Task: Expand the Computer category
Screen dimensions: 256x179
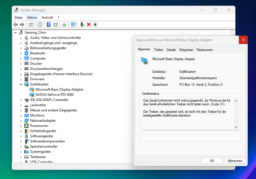Action: 21,58
